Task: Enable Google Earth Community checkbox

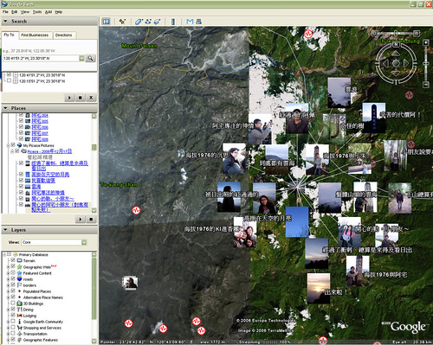Action: [x=13, y=321]
